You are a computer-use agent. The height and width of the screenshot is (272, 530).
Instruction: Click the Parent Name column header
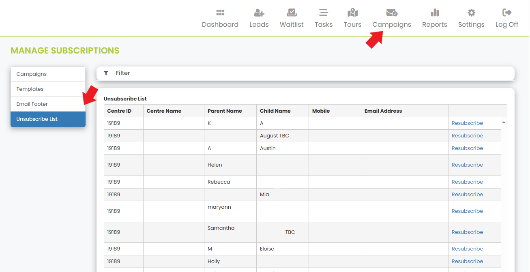[x=225, y=111]
